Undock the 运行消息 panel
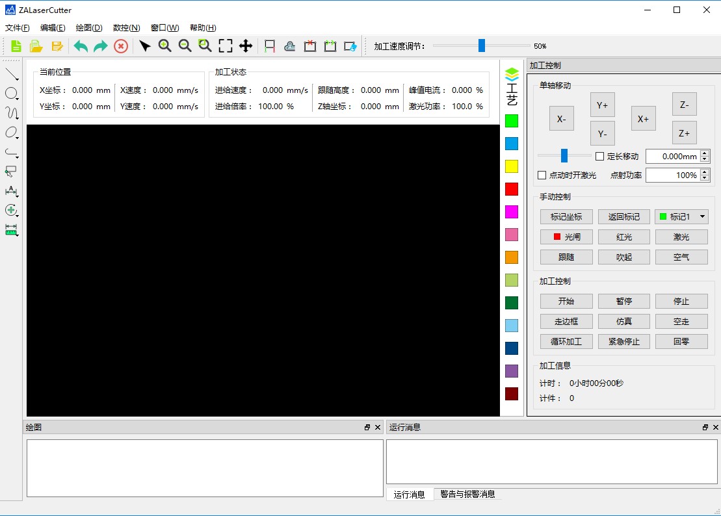Screen dimensions: 721x516 (x=705, y=428)
